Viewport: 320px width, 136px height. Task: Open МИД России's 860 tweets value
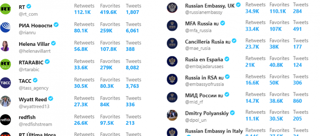click(297, 101)
